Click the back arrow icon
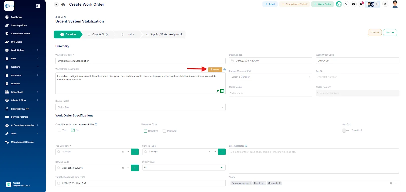This screenshot has height=192, width=406. [56, 4]
